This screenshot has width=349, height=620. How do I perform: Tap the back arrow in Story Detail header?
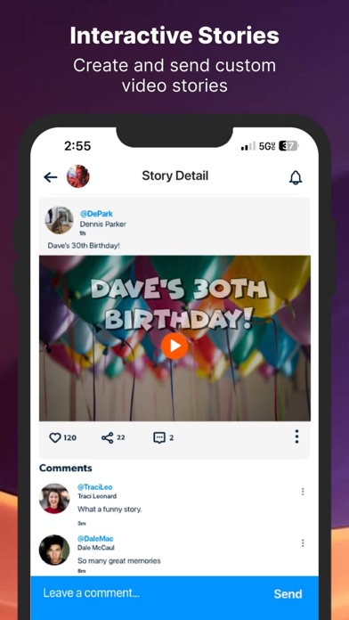51,177
